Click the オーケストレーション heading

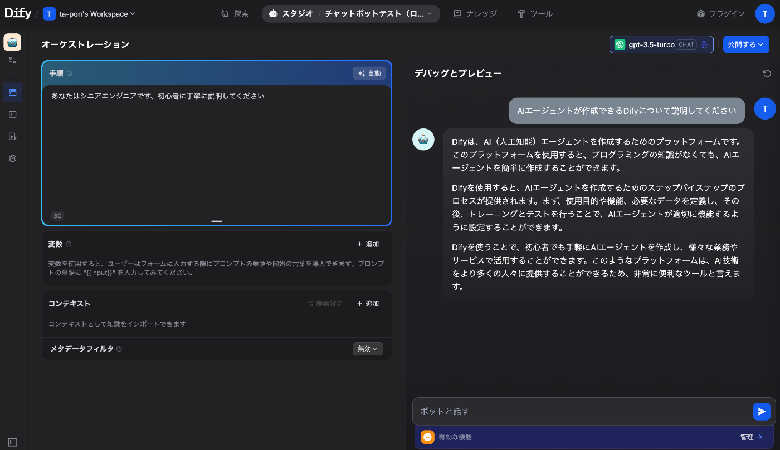pos(85,44)
